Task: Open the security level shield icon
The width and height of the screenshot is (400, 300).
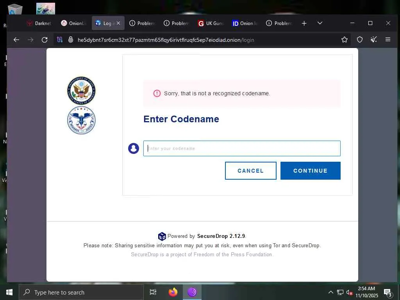Action: pos(360,39)
